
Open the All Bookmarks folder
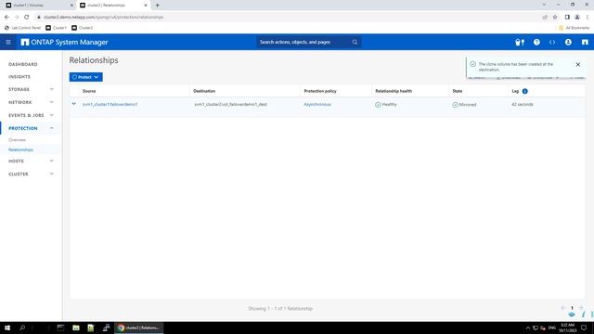click(575, 28)
